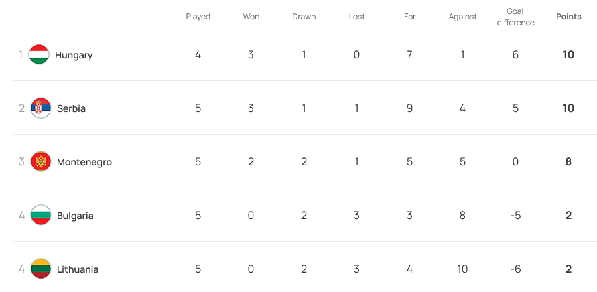Open the Serbia team link
The height and width of the screenshot is (292, 597).
click(71, 108)
